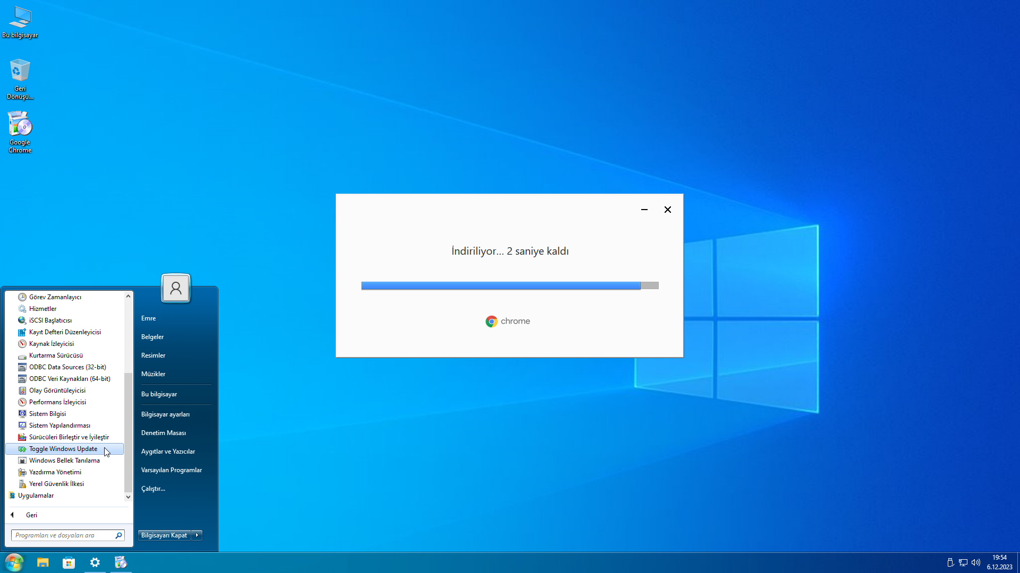
Task: Click Bilgisayarı Kapat button
Action: click(x=164, y=535)
